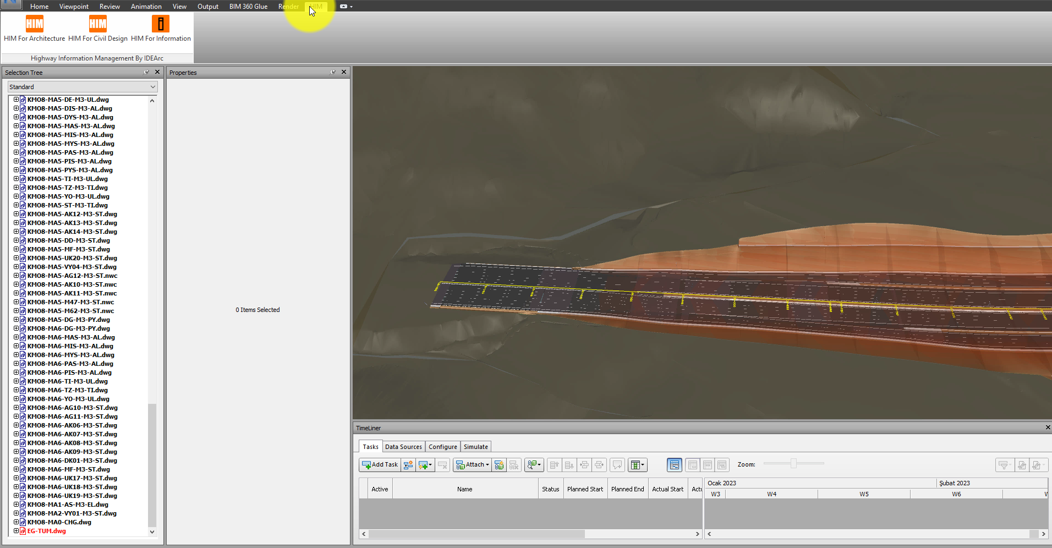Insert a new task above selection
This screenshot has width=1052, height=548.
[408, 465]
